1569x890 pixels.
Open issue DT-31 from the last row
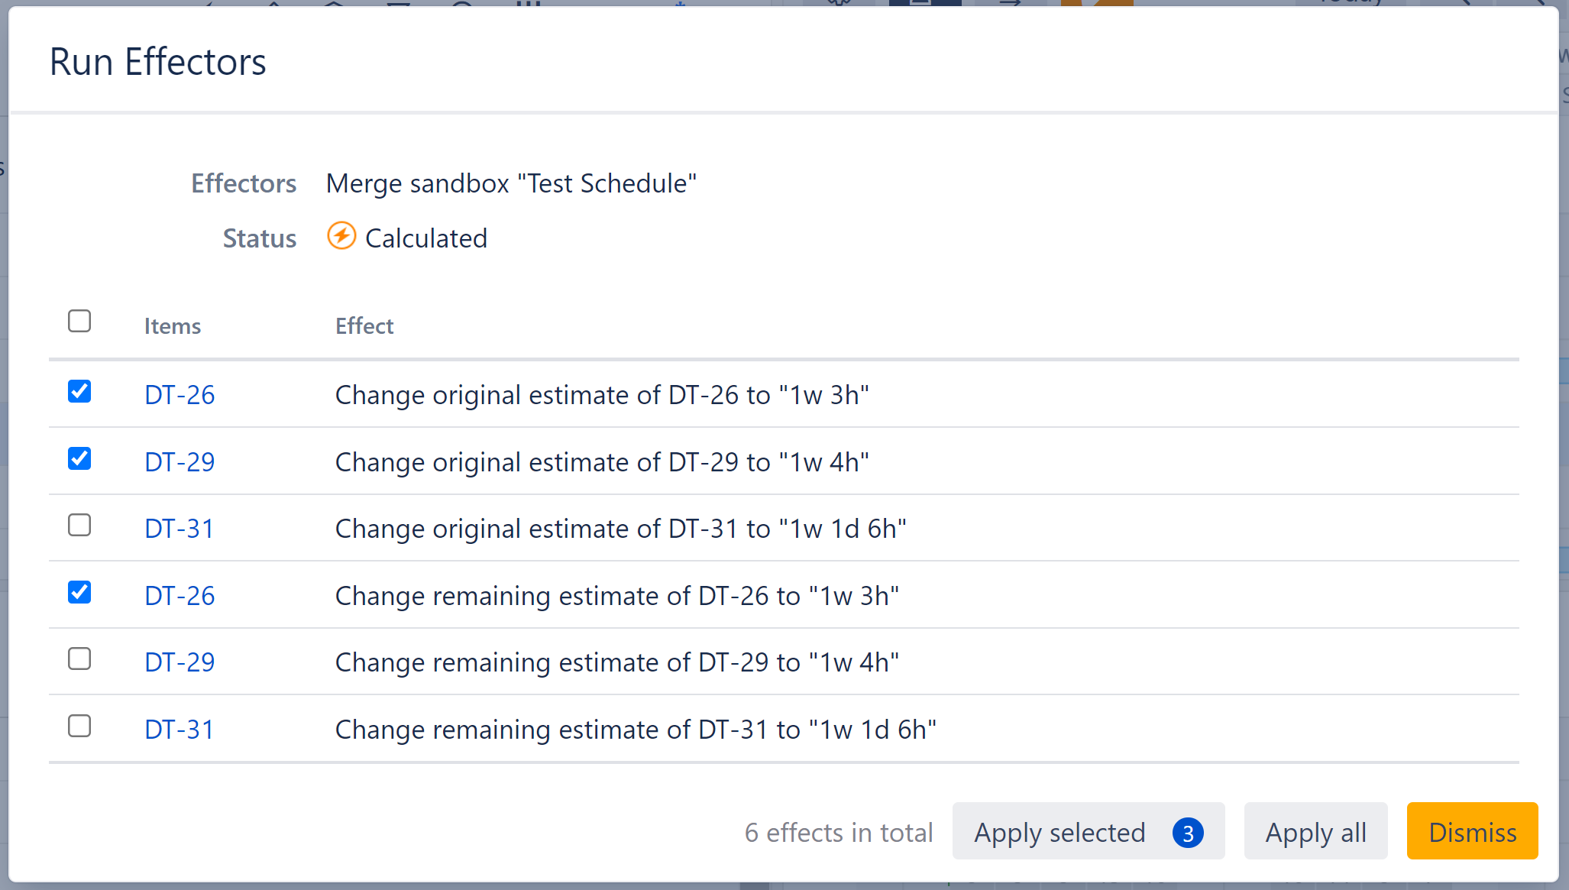click(180, 729)
